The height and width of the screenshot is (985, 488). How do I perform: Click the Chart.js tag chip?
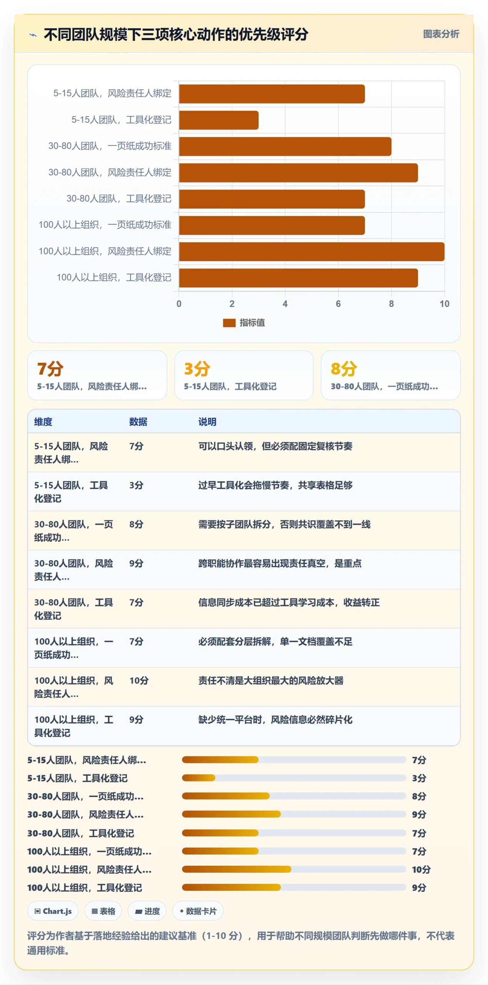tap(53, 910)
